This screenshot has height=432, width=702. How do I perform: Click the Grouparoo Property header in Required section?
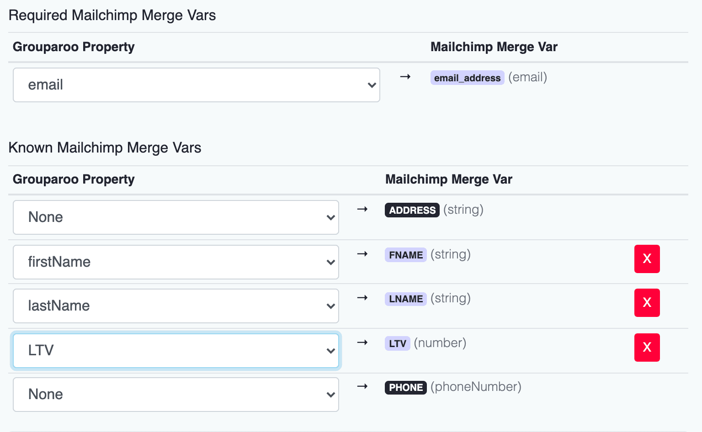click(74, 47)
